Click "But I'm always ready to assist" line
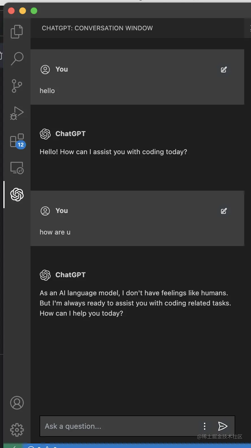This screenshot has width=251, height=448. (x=135, y=303)
